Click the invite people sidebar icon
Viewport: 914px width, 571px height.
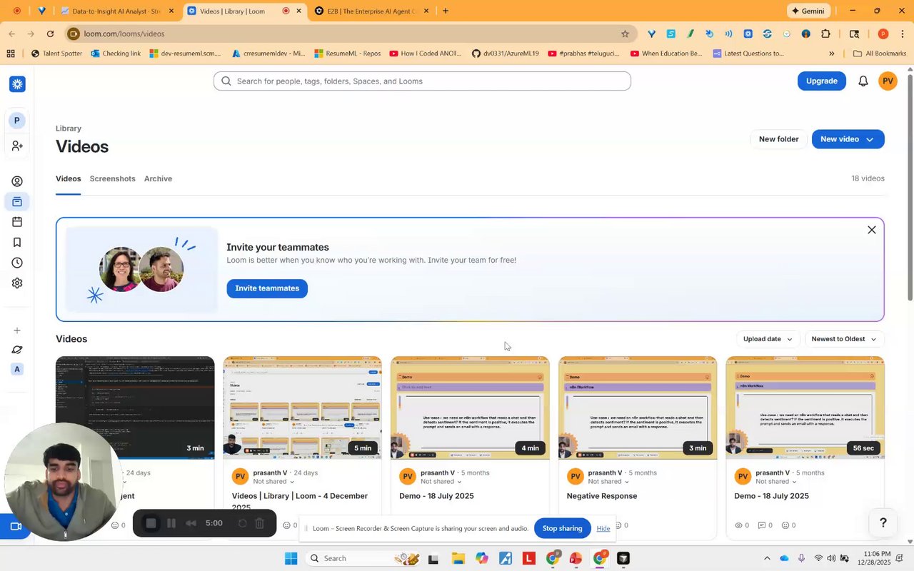[17, 146]
